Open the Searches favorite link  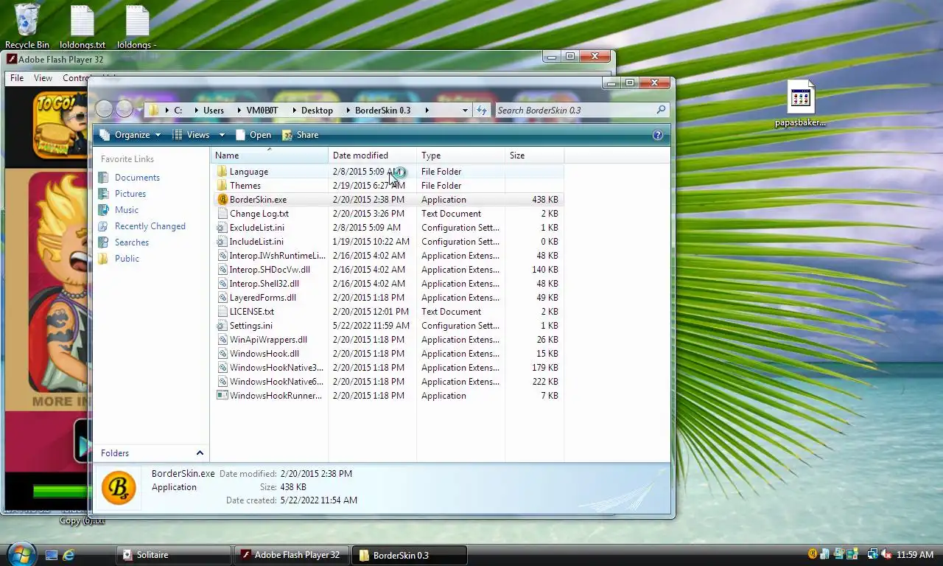[132, 242]
